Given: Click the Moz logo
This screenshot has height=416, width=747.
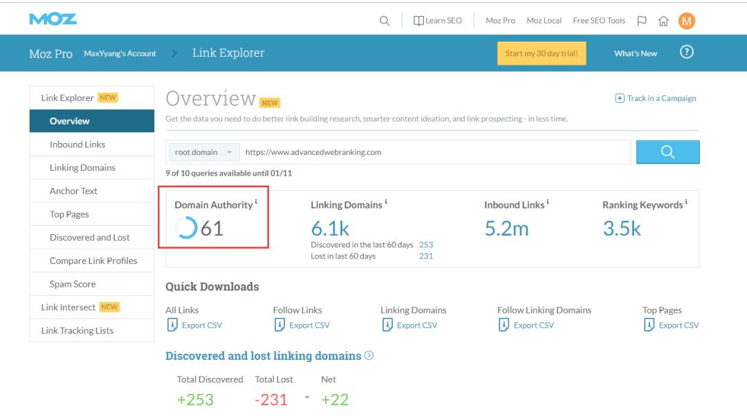Looking at the screenshot, I should (x=53, y=19).
